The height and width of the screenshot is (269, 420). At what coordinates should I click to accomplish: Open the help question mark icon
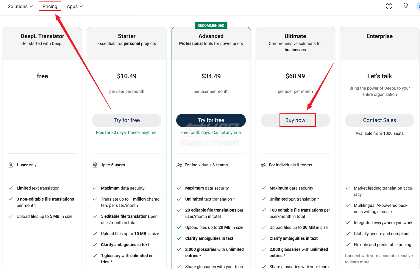pos(389,6)
